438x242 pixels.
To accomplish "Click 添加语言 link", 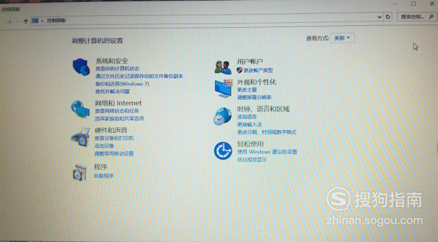I will point(247,116).
